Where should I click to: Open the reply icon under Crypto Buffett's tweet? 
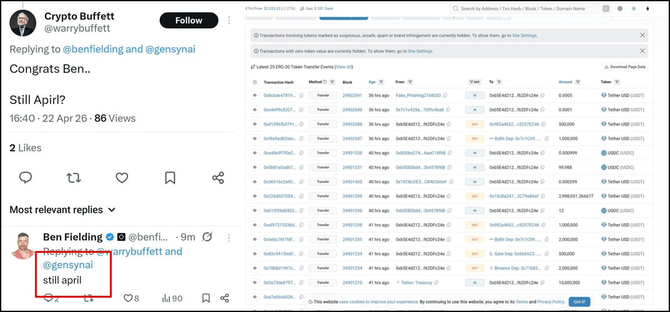coord(26,177)
